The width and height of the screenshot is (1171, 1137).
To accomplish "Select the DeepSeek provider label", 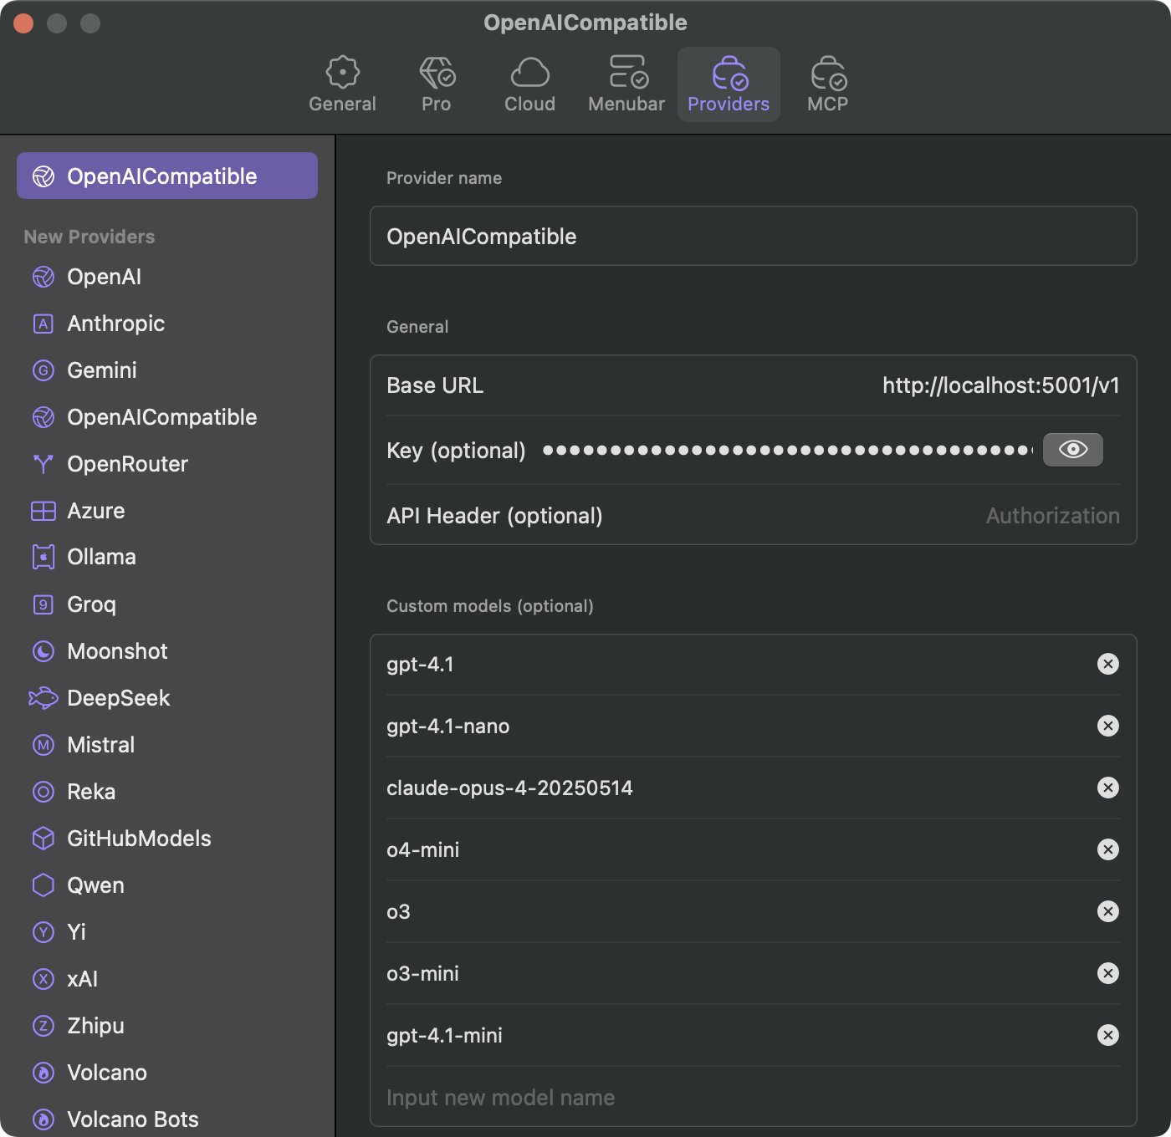I will [x=118, y=698].
